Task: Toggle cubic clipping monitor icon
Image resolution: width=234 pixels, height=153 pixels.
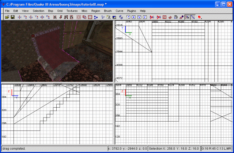Action: [x=114, y=17]
